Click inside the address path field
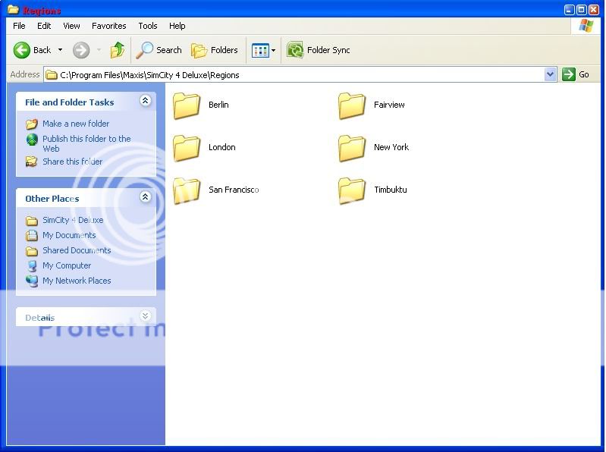Screen dimensions: 606x452 (303, 74)
